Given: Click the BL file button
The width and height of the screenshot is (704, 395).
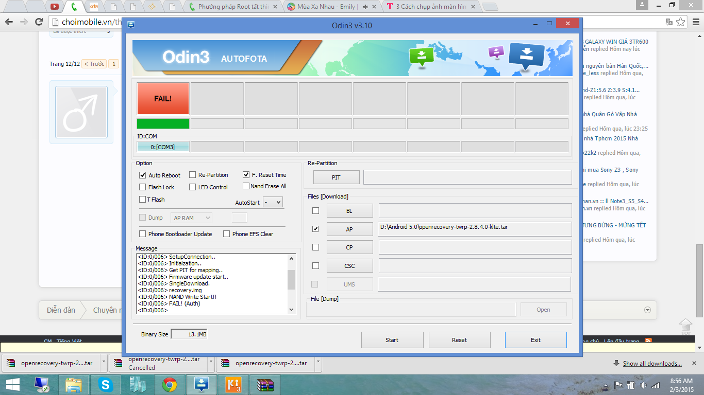Looking at the screenshot, I should click(349, 211).
